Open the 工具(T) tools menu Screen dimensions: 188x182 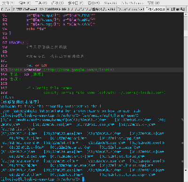pyautogui.click(x=41, y=3)
